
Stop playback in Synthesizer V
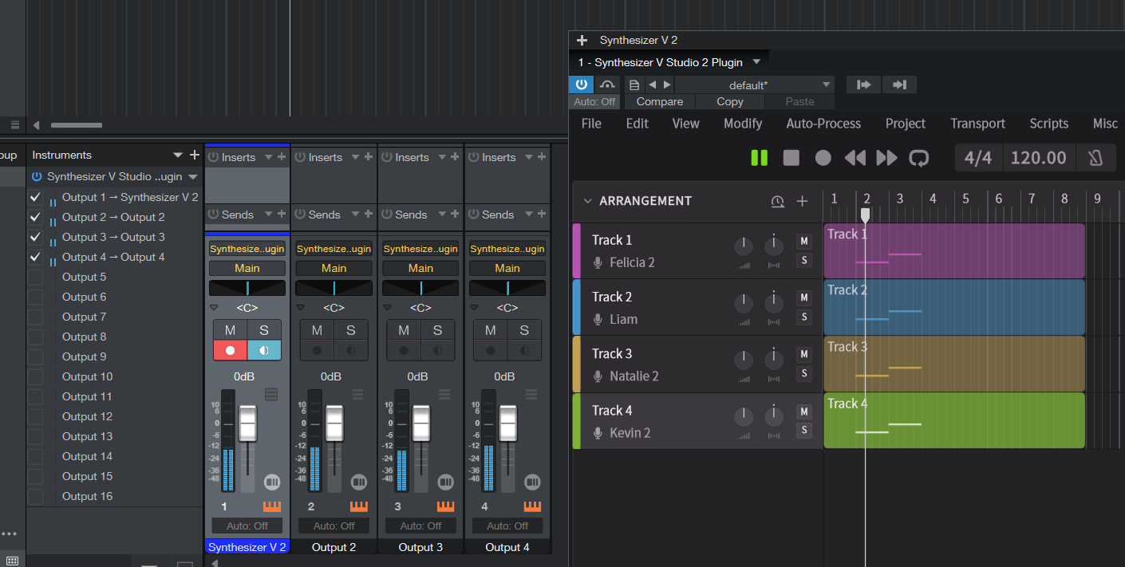[791, 158]
